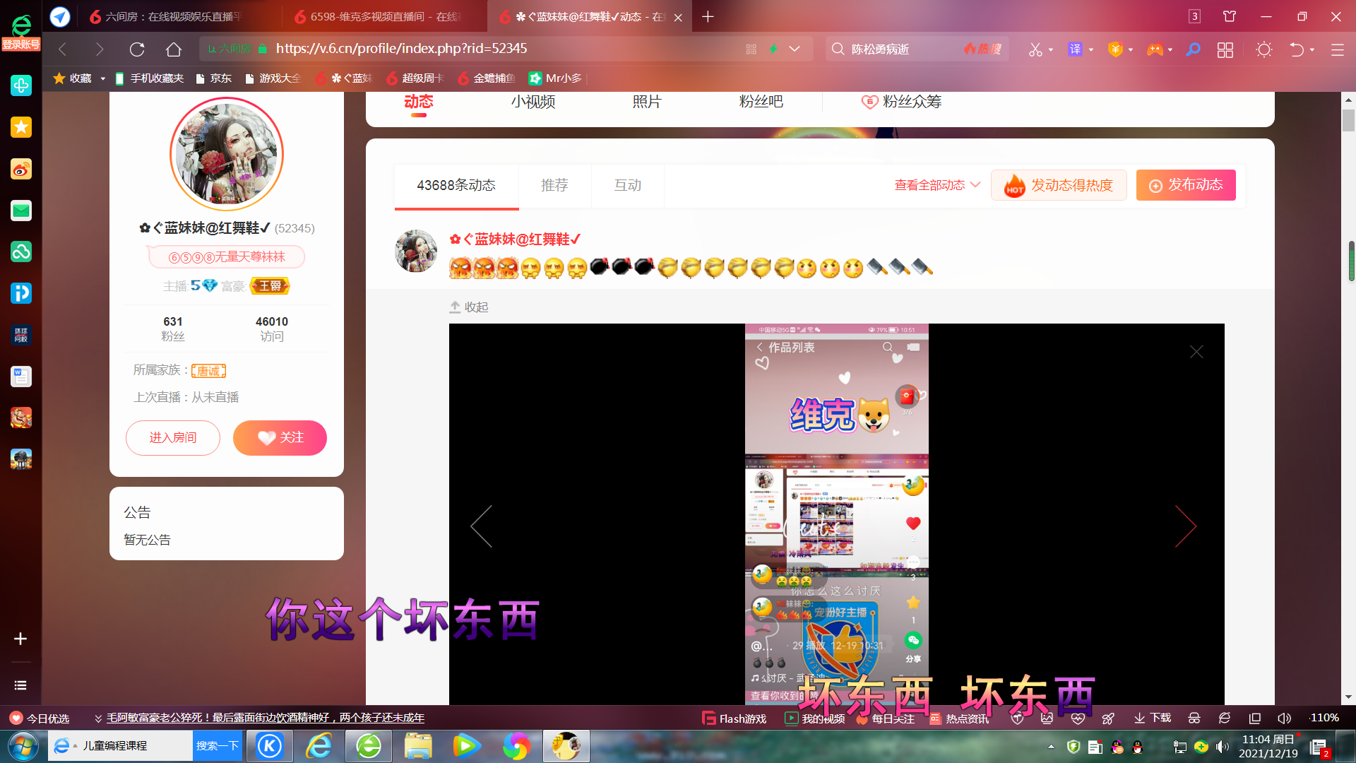
Task: Go to browser home page icon
Action: 174,49
